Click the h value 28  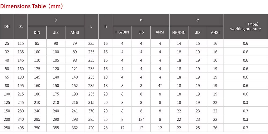(x=106, y=128)
